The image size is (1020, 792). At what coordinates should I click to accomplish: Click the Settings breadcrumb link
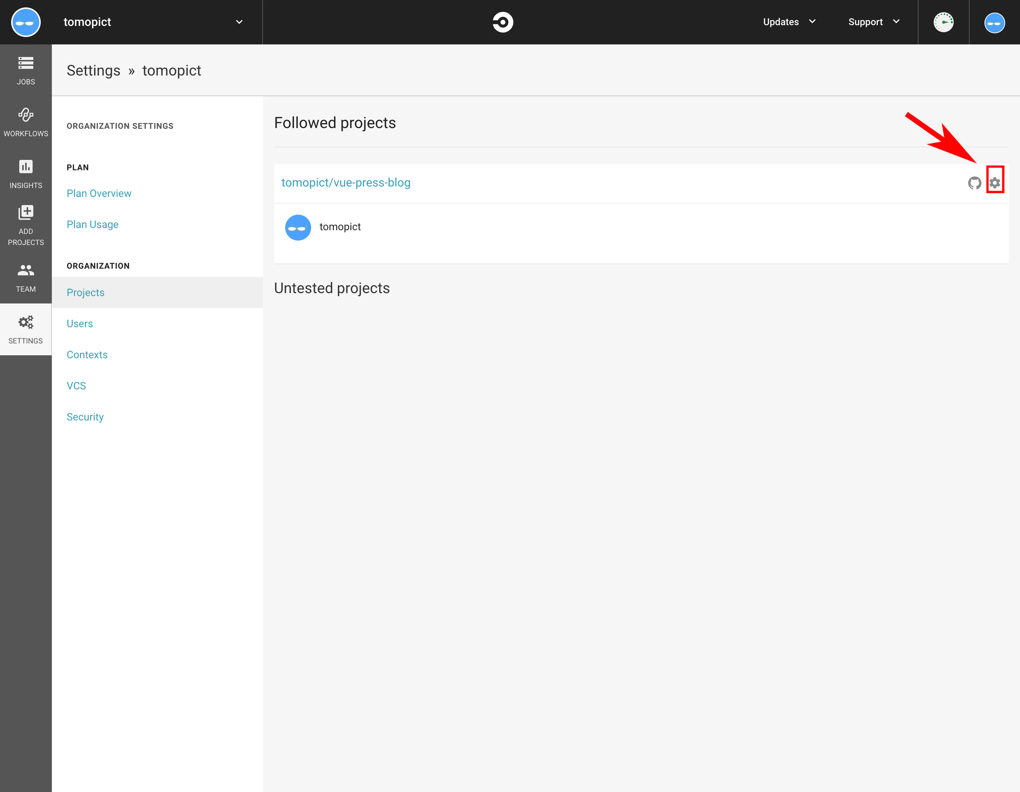93,70
